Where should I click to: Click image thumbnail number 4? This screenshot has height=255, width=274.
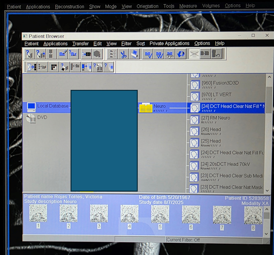tap(129, 214)
